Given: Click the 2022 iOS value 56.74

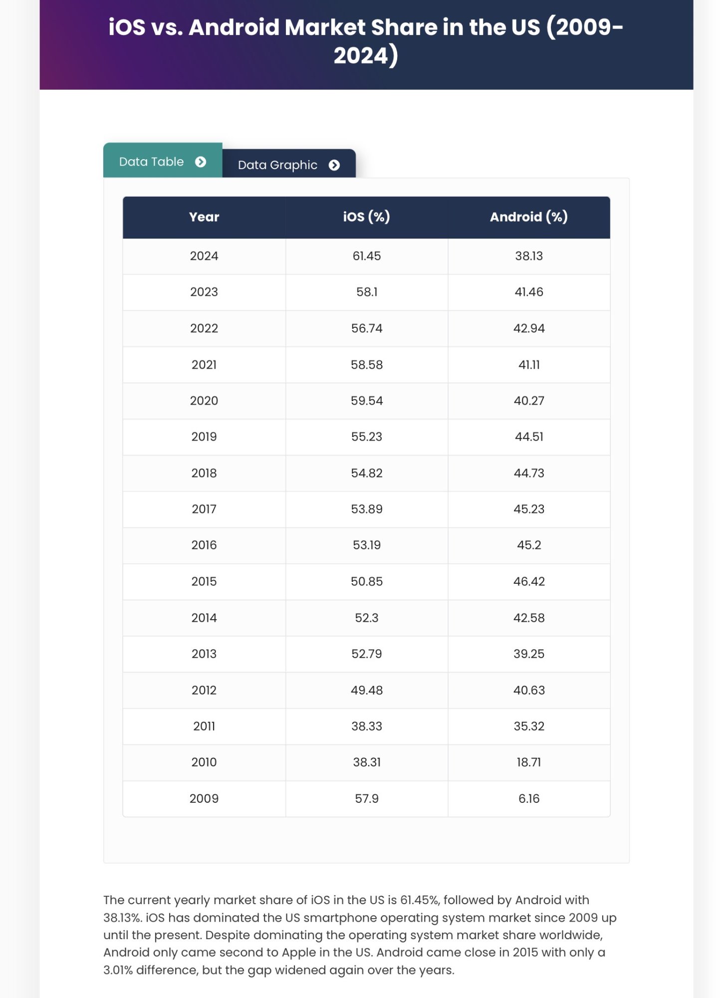Looking at the screenshot, I should (366, 328).
